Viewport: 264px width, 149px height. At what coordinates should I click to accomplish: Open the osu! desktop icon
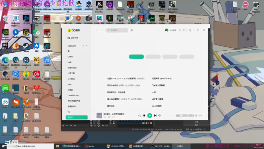(245, 6)
